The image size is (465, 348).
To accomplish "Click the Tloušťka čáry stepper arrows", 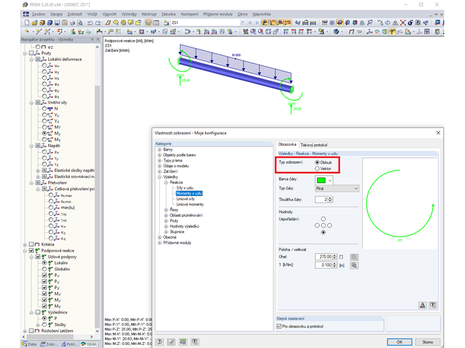I will [x=330, y=200].
